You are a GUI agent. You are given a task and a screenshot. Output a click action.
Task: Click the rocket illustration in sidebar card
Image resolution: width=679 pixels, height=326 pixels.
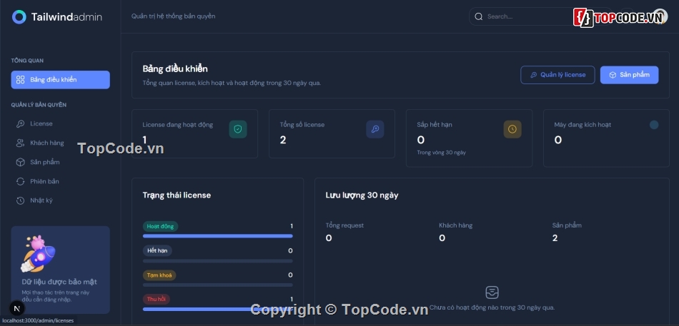(38, 254)
